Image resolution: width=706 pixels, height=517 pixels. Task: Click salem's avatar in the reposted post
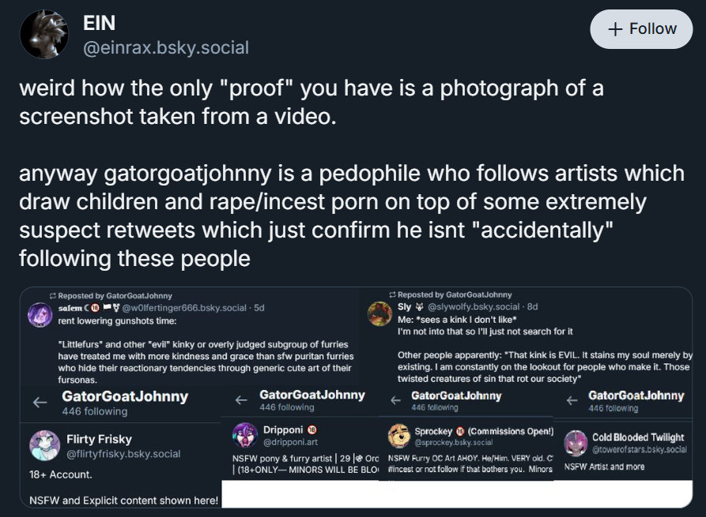pos(40,314)
